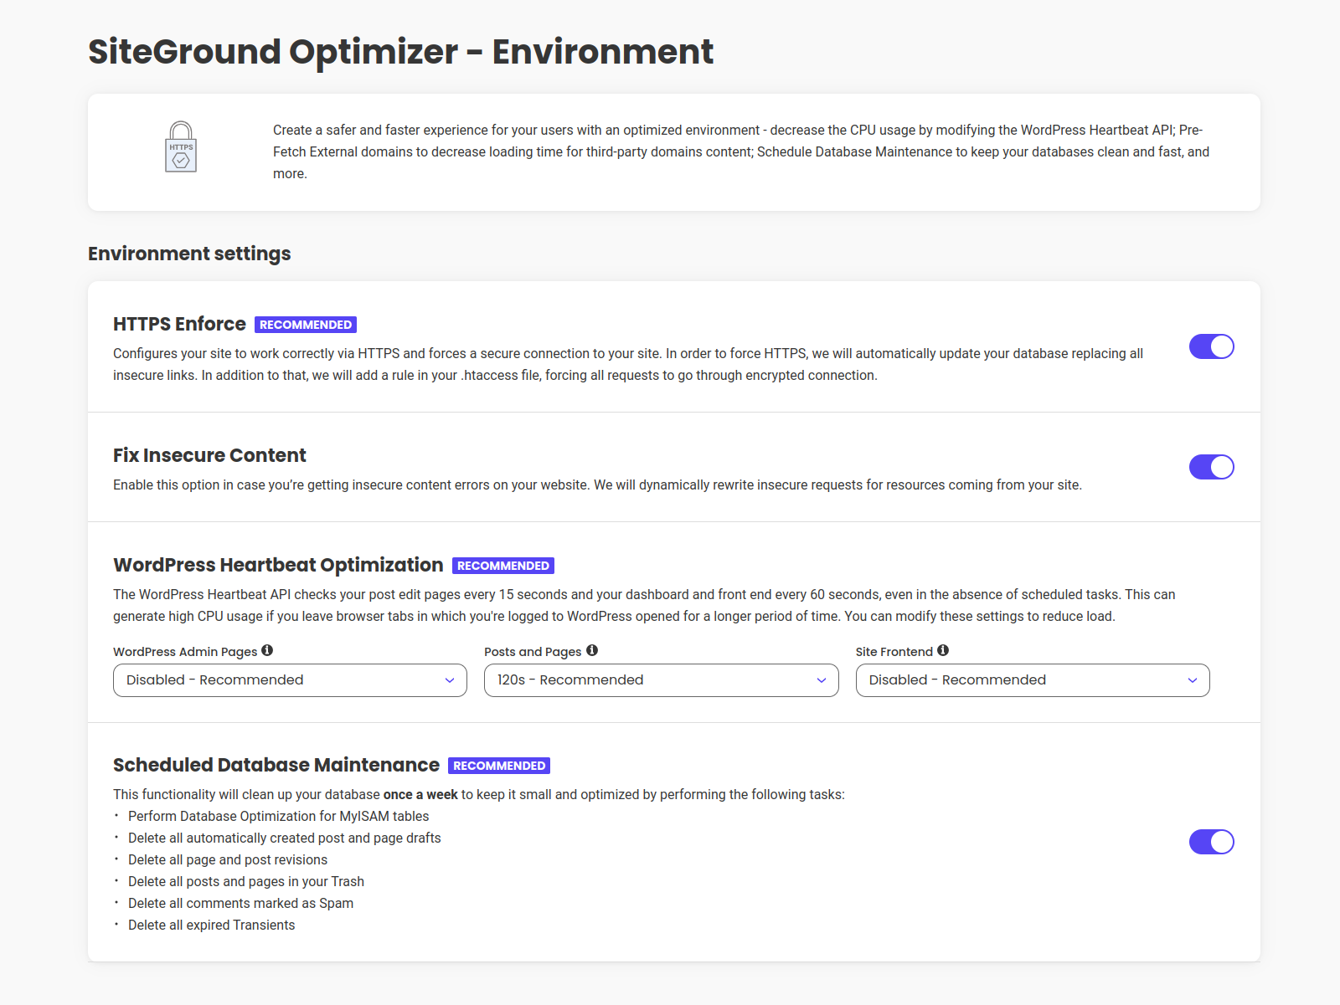This screenshot has height=1005, width=1340.
Task: Click the SiteGround Optimizer - Environment title
Action: pyautogui.click(x=400, y=52)
